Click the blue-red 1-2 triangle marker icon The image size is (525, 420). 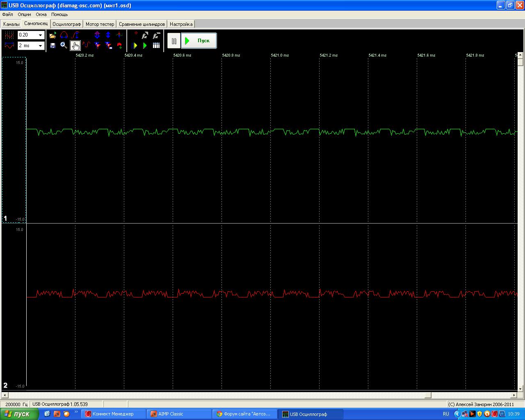[x=97, y=45]
